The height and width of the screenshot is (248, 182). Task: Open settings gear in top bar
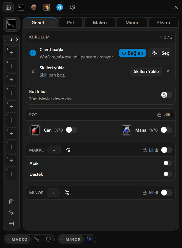click(x=73, y=7)
